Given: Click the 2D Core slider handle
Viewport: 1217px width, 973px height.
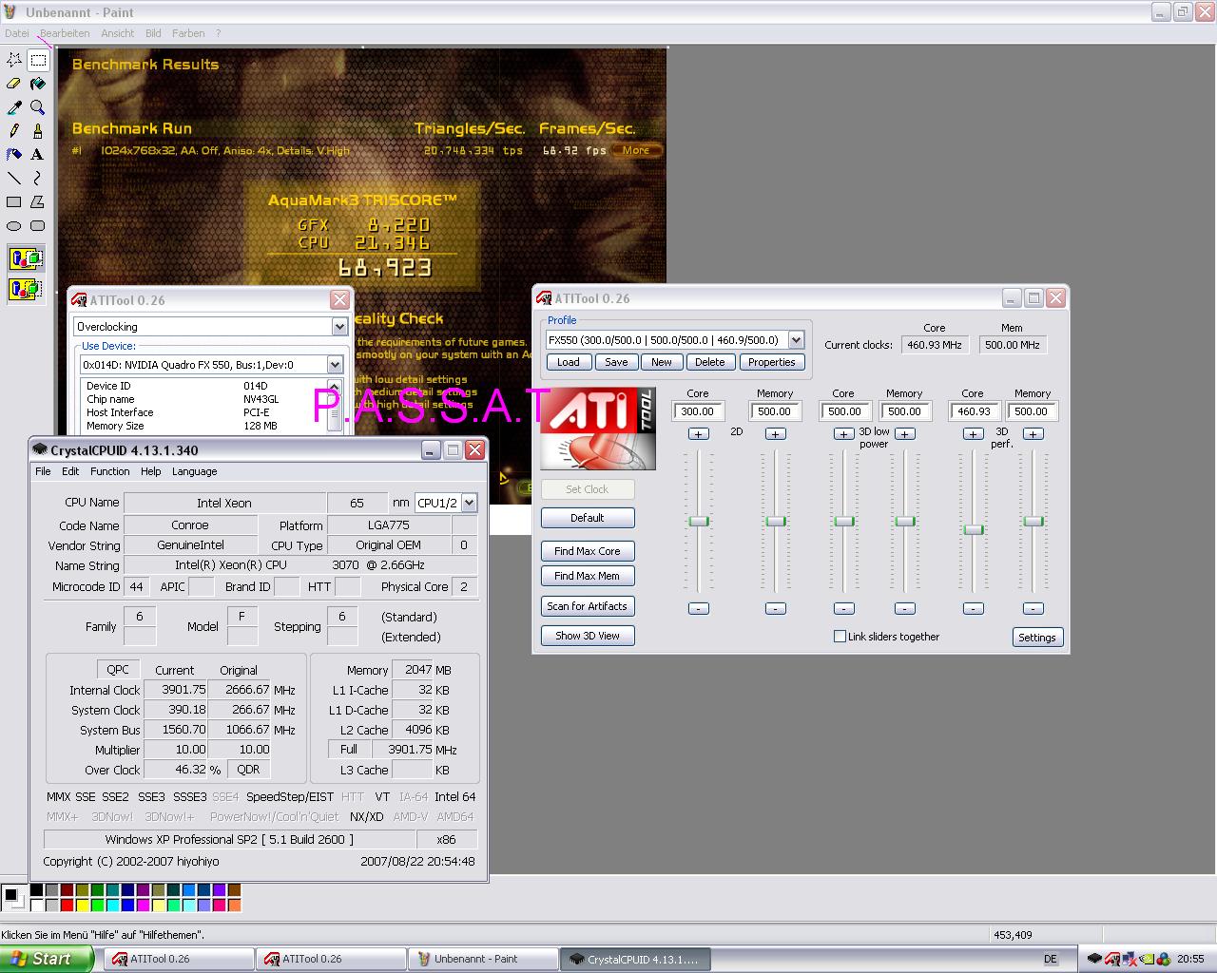Looking at the screenshot, I should click(699, 521).
